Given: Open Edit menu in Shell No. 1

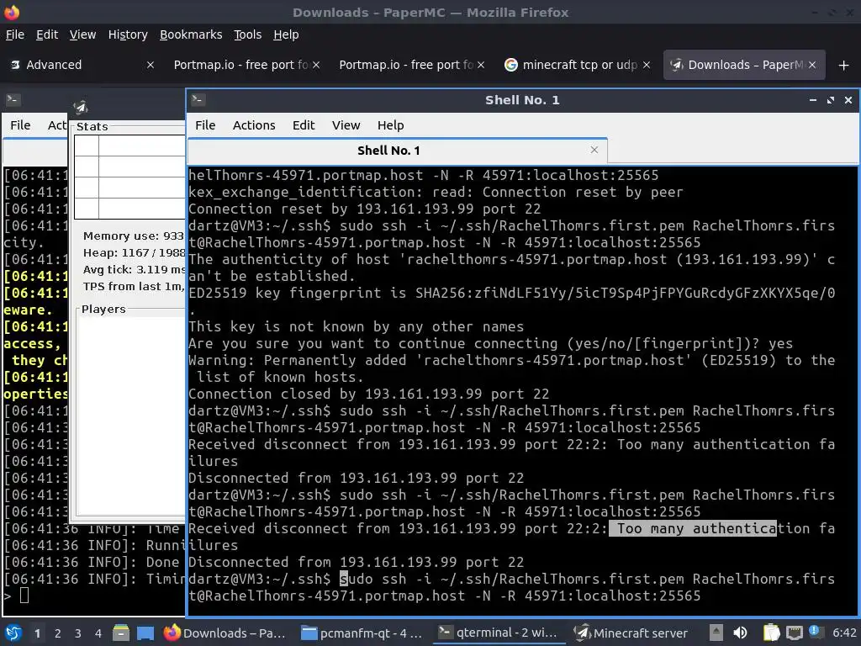Looking at the screenshot, I should (303, 125).
